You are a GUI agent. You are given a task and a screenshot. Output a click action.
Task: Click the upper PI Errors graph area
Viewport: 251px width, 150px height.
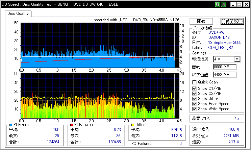100,45
